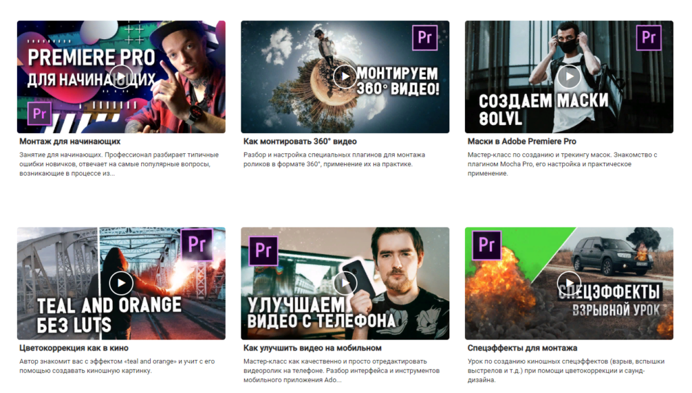Play the 'Teal and Orange без LUTs' video
Viewport: 692px width, 393px height.
point(121,283)
